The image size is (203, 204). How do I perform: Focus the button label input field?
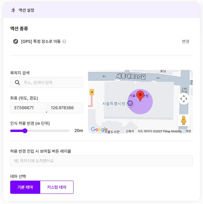(x=101, y=161)
